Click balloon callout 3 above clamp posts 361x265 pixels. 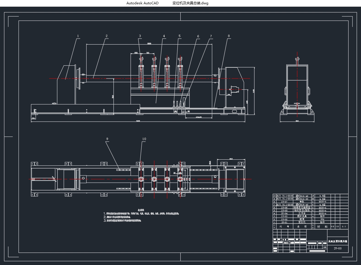click(x=140, y=36)
